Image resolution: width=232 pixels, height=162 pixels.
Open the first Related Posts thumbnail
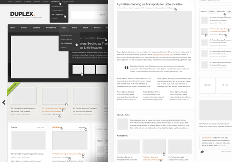(128, 147)
